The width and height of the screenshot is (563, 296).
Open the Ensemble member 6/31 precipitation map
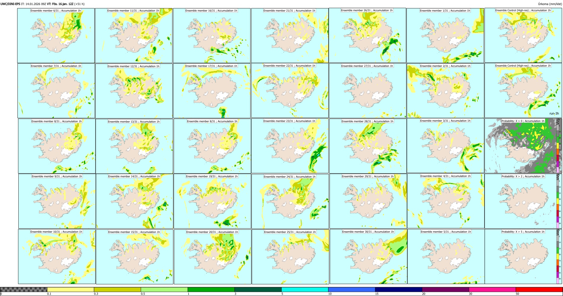56,36
